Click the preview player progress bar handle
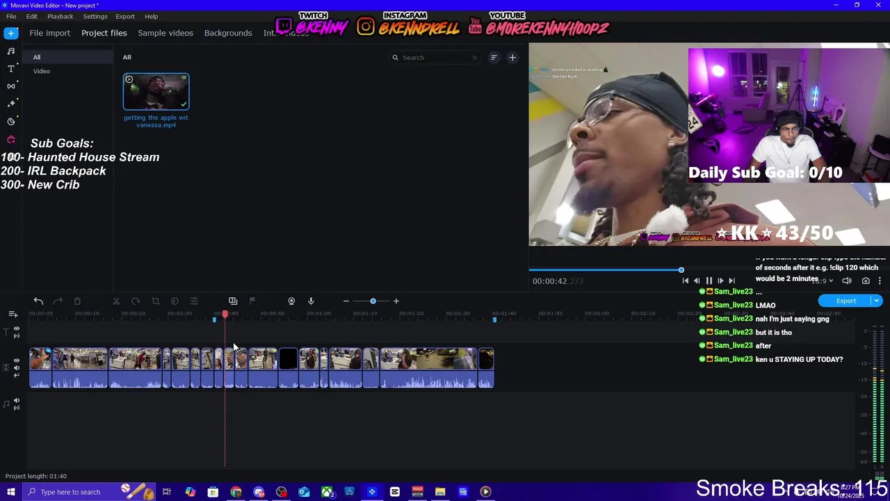The width and height of the screenshot is (890, 501). 681,270
